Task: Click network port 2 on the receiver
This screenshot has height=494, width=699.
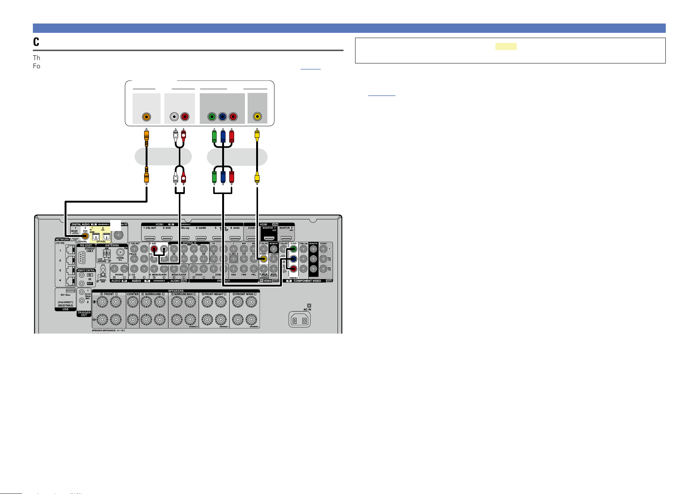Action: click(x=70, y=260)
